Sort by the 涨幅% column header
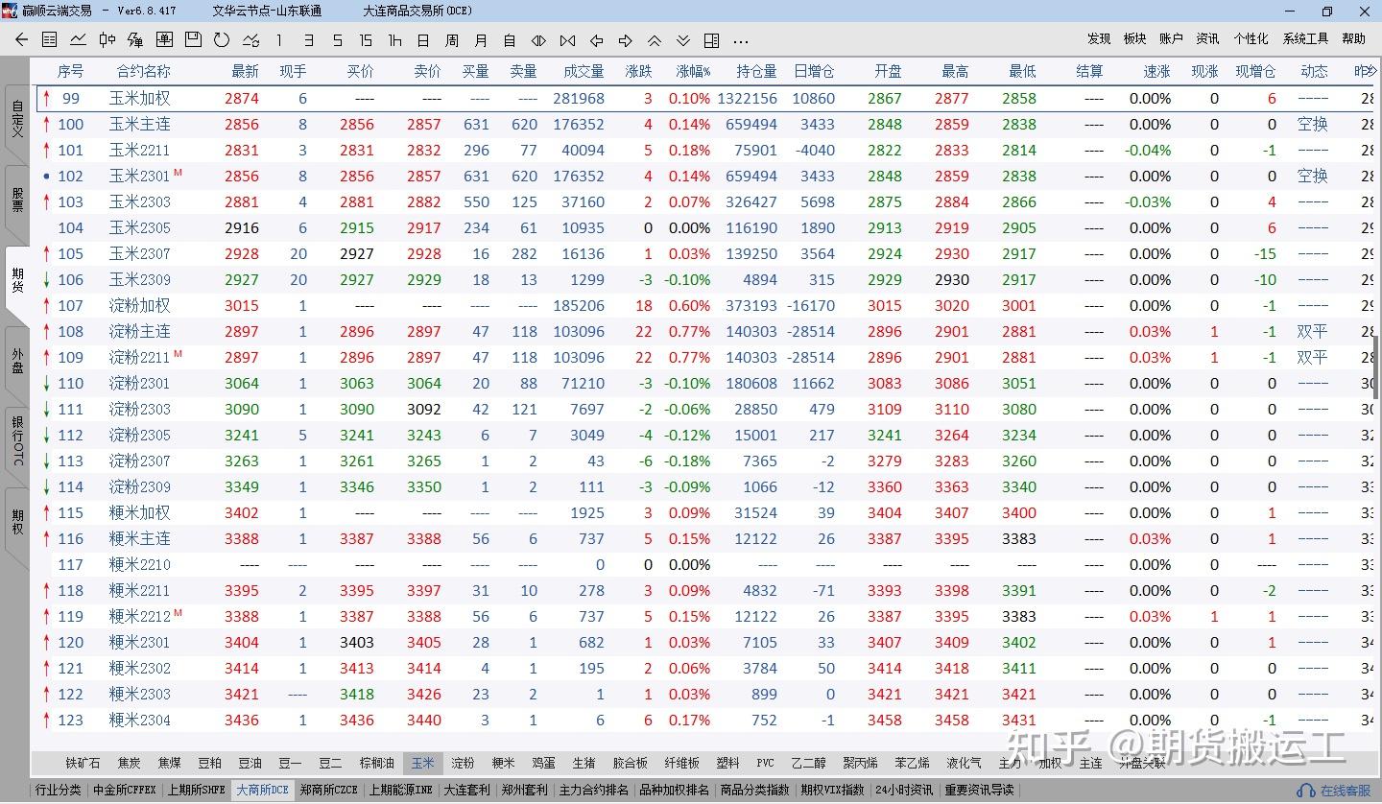Viewport: 1382px width, 804px height. [693, 72]
